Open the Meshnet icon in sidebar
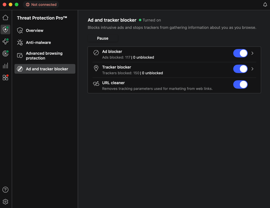The height and width of the screenshot is (208, 270). click(5, 41)
